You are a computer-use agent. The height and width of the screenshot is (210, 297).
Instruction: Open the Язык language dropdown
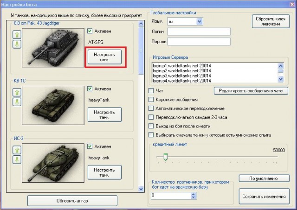[x=200, y=21]
